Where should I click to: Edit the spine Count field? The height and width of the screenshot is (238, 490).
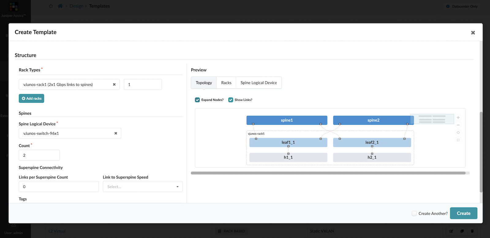pos(39,155)
